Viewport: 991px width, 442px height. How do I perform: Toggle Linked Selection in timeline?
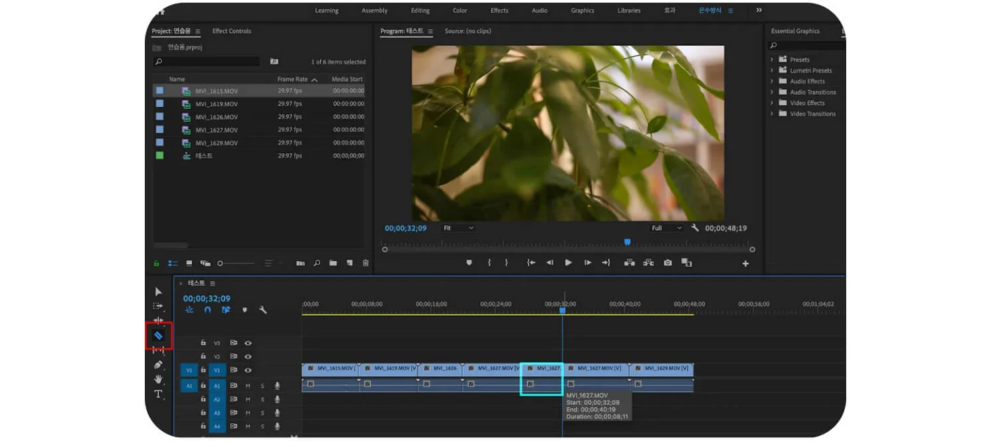tap(226, 310)
